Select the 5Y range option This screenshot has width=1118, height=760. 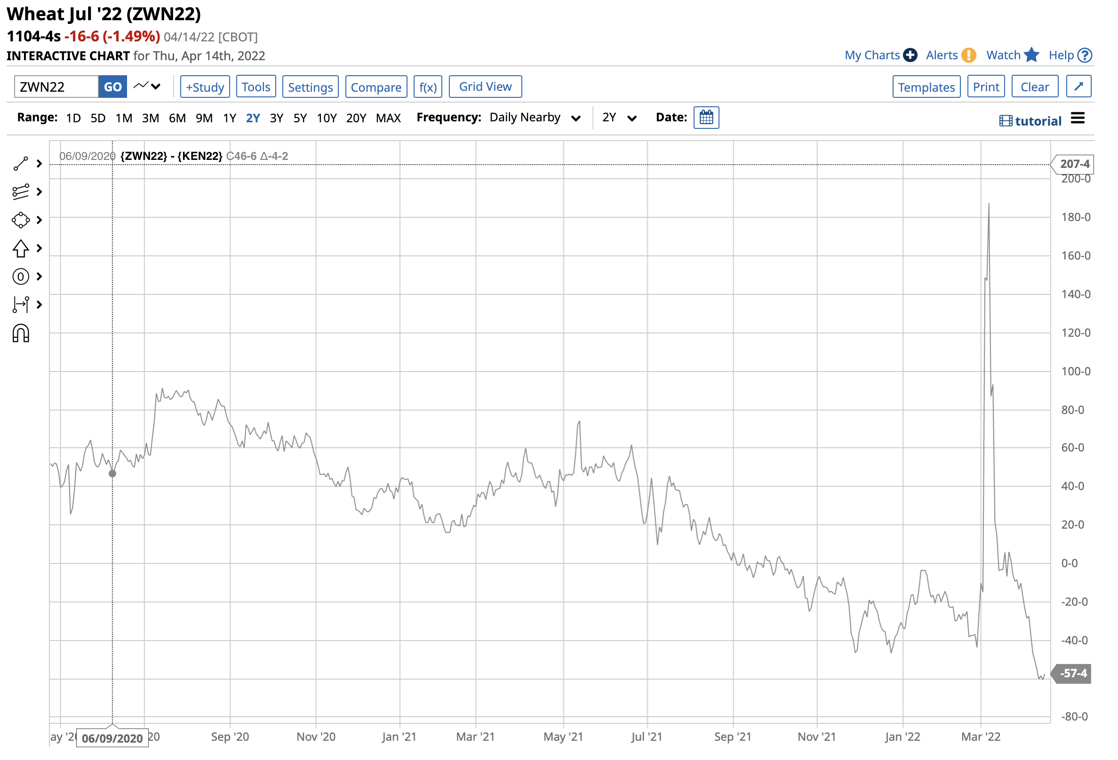tap(301, 118)
